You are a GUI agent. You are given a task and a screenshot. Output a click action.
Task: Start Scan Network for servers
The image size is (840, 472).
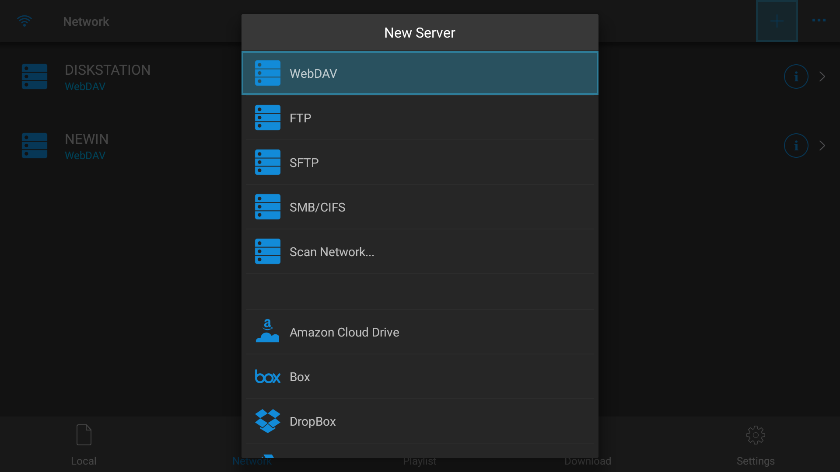coord(419,251)
